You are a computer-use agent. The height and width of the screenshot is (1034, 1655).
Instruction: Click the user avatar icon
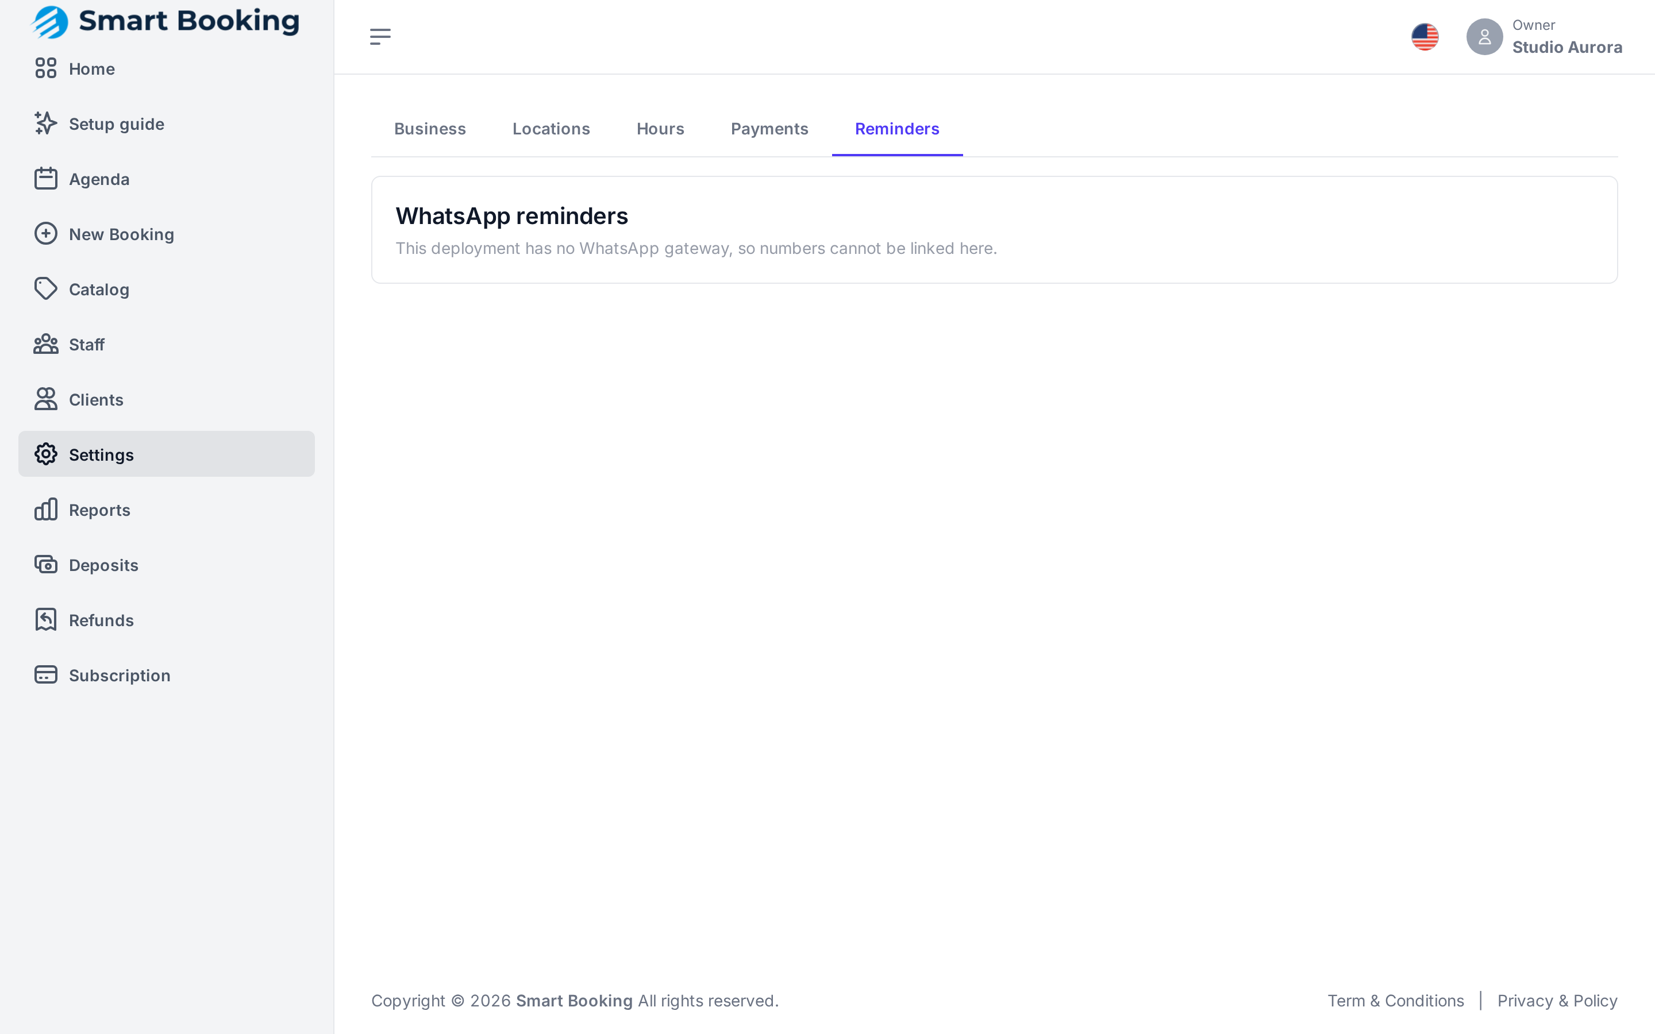[1484, 37]
